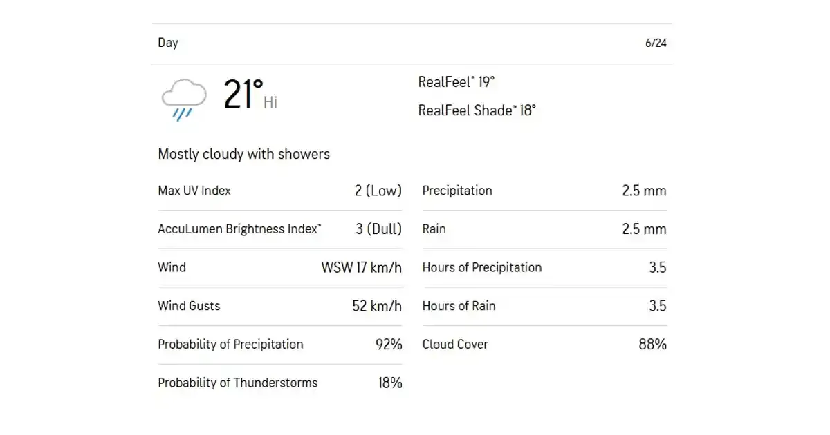
Task: Open AccuLumen Brightness Index entry
Action: click(280, 229)
